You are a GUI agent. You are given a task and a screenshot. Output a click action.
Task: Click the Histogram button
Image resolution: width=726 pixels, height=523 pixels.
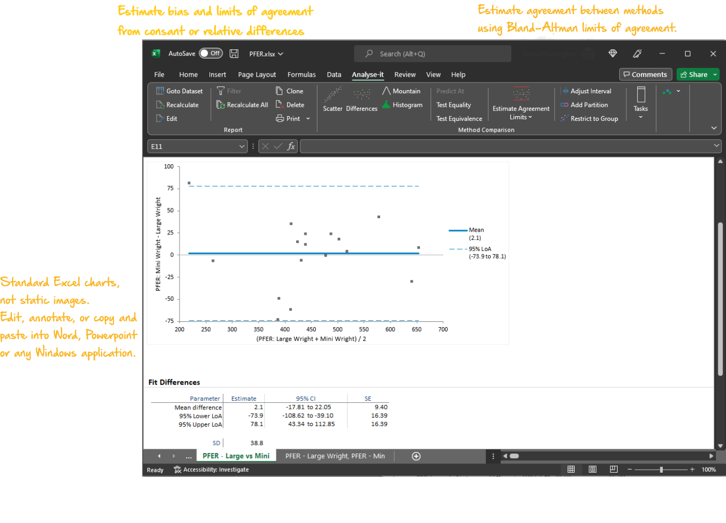point(402,105)
